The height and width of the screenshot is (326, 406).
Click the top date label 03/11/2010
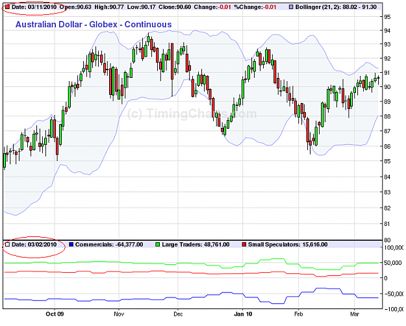pos(42,7)
